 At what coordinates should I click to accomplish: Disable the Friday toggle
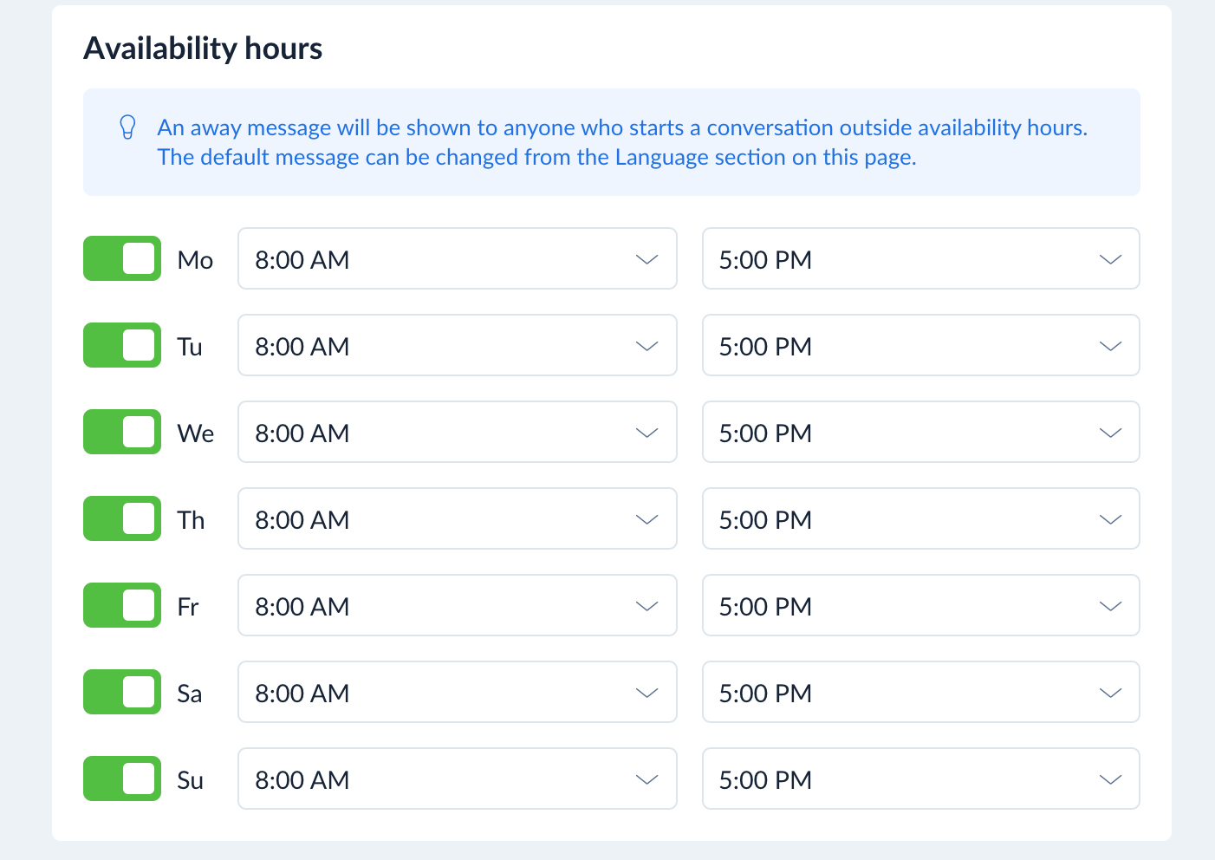[x=122, y=605]
